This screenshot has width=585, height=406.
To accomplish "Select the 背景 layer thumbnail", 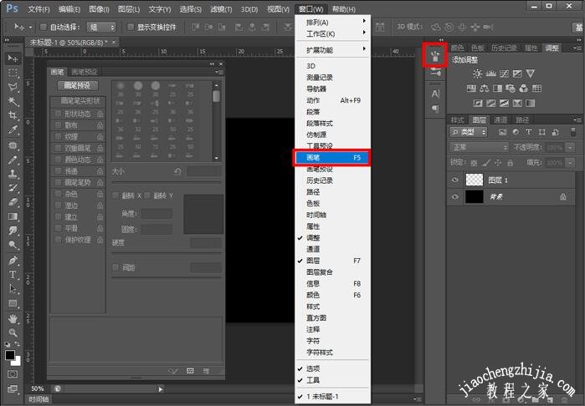I will pyautogui.click(x=474, y=197).
